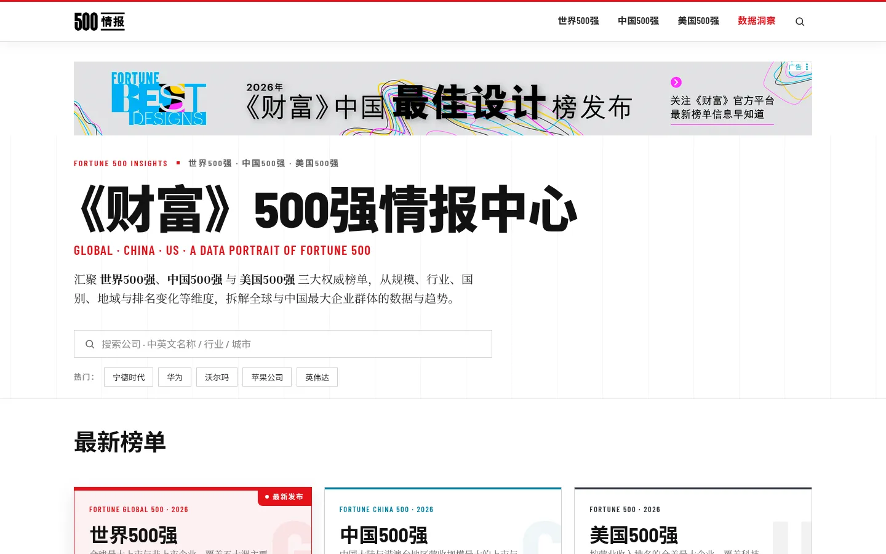Viewport: 886px width, 554px height.
Task: Click the 最新榜单 section heading
Action: (x=120, y=442)
